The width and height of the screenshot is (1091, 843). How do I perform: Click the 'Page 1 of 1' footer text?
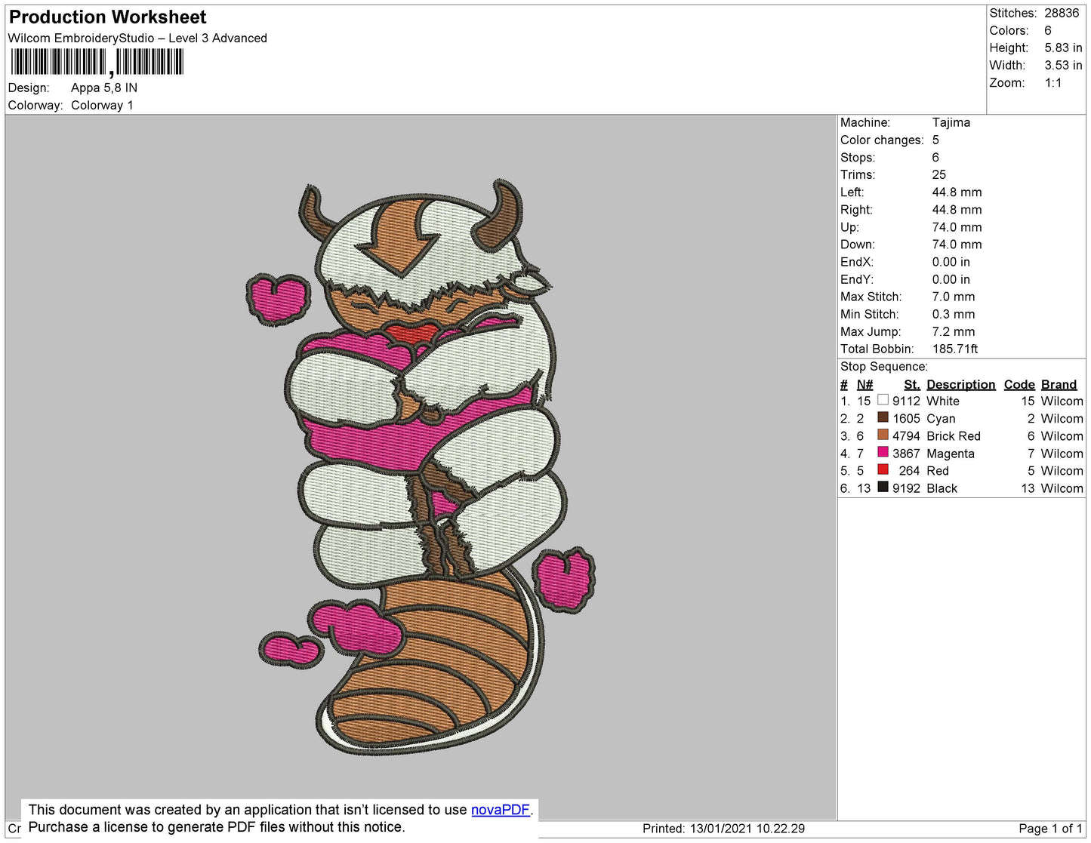1050,829
